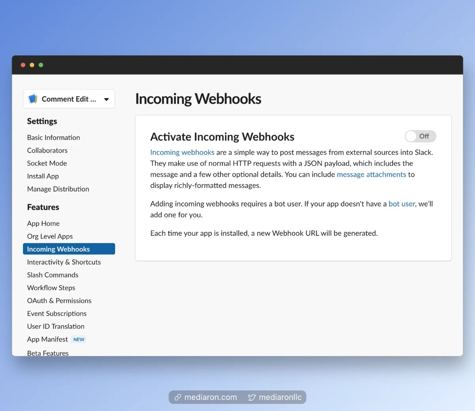Open Interactivity & Shortcuts
The width and height of the screenshot is (475, 411).
(64, 262)
